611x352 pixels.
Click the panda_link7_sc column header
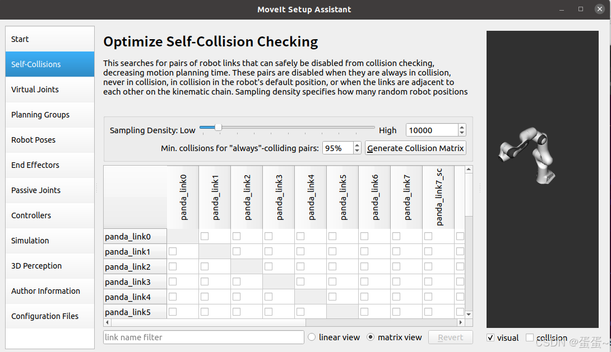point(439,197)
